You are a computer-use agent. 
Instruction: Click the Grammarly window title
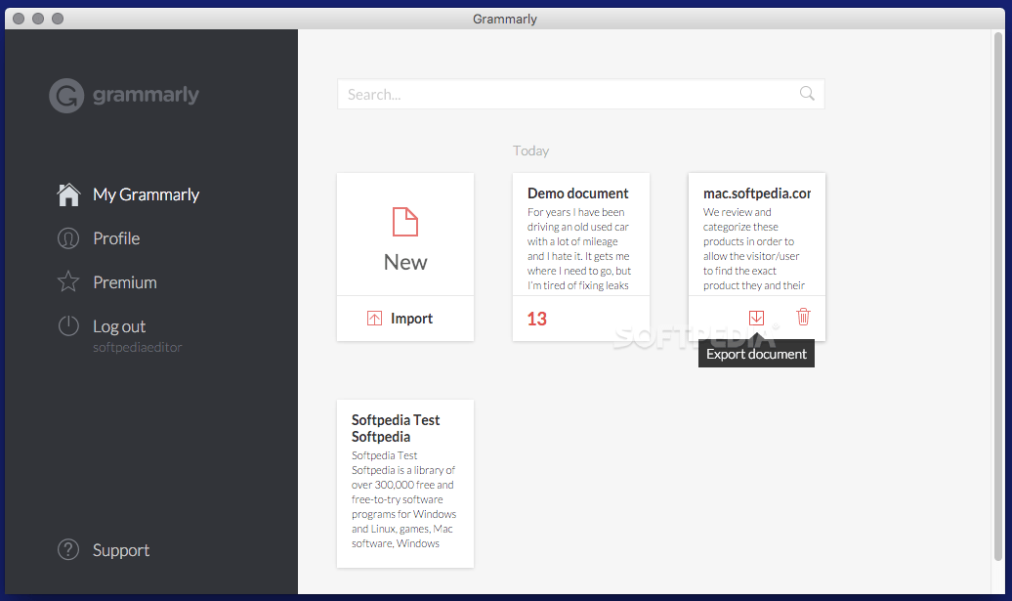505,19
